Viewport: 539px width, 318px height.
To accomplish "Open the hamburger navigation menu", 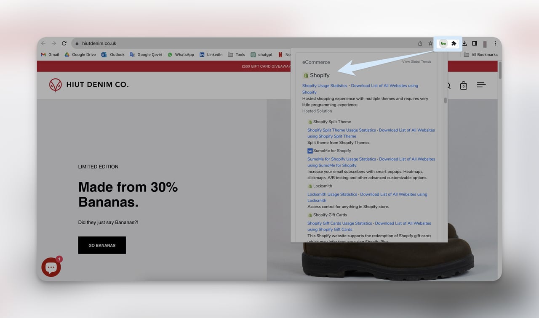I will point(481,85).
